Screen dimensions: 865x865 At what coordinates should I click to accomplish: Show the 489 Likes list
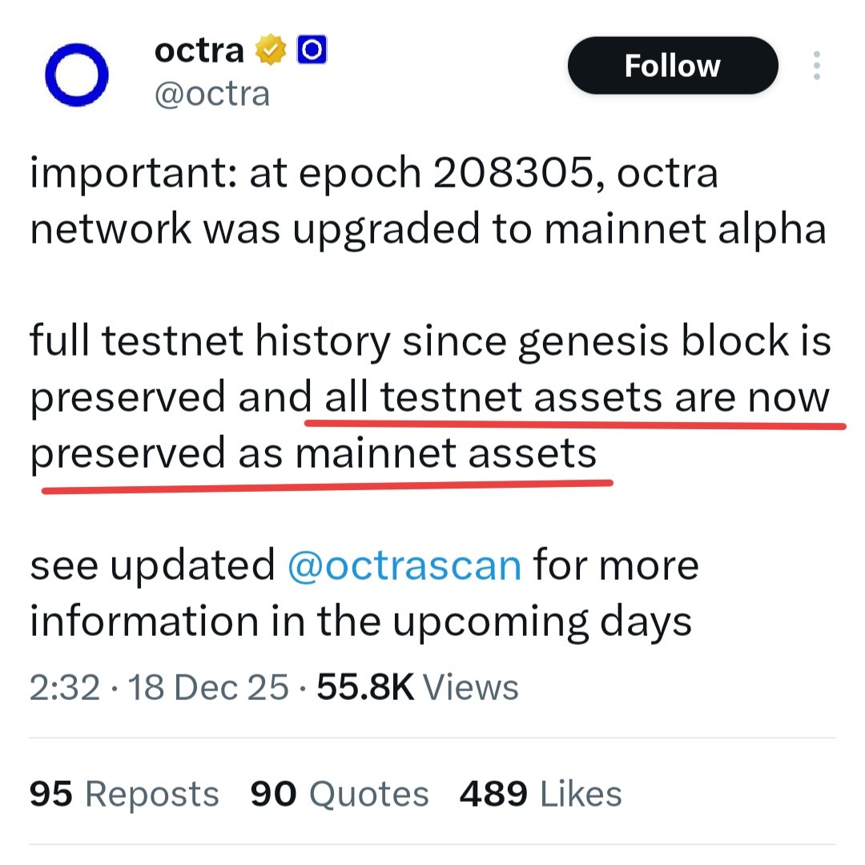tap(541, 794)
